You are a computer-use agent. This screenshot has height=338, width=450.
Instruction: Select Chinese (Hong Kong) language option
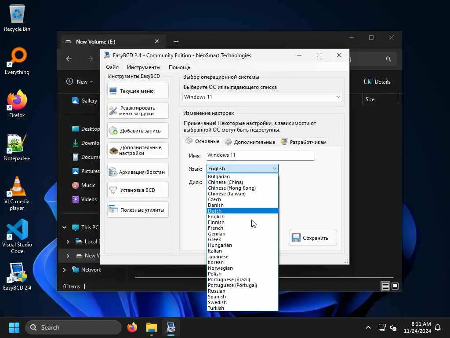[x=243, y=188]
